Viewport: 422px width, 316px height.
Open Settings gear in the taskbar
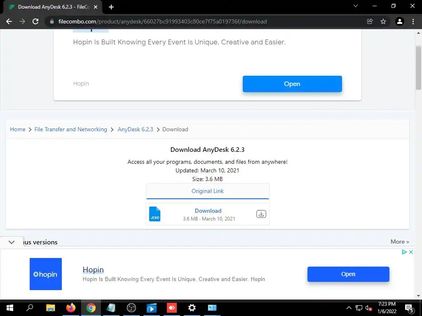coord(192,308)
